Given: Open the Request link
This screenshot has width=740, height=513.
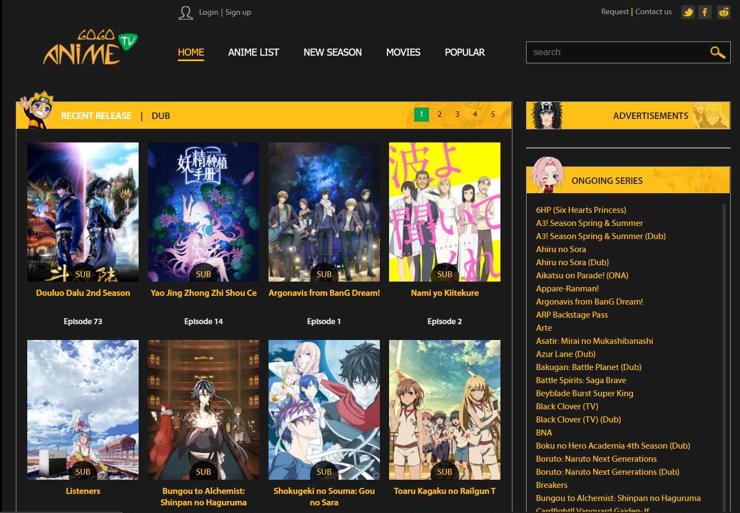Looking at the screenshot, I should 615,11.
